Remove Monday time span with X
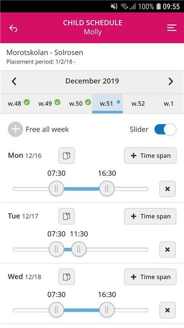 [168, 189]
